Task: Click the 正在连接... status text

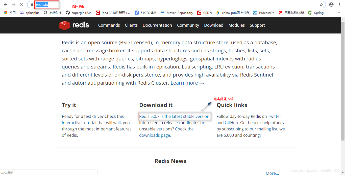Action: (x=9, y=172)
